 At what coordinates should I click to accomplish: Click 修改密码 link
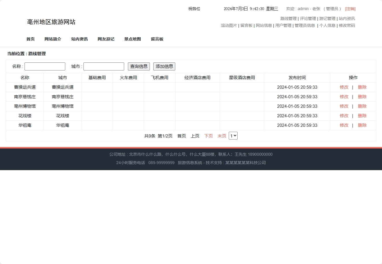coord(347,26)
